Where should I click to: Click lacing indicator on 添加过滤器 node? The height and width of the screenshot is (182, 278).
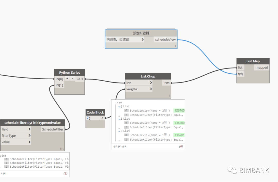(x=175, y=46)
